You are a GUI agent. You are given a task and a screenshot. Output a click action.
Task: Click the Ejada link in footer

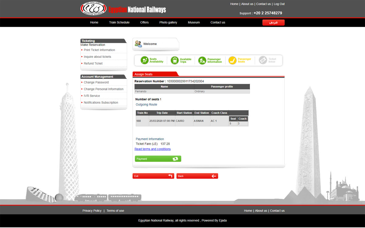[x=223, y=220]
